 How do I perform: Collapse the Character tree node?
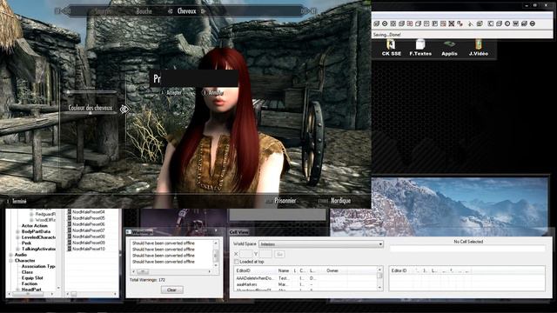pyautogui.click(x=11, y=261)
